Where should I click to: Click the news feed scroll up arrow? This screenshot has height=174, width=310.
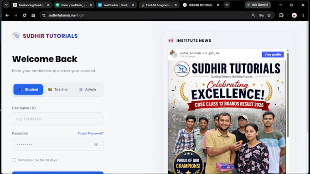click(288, 51)
